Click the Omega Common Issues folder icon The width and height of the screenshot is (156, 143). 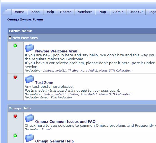tap(29, 118)
